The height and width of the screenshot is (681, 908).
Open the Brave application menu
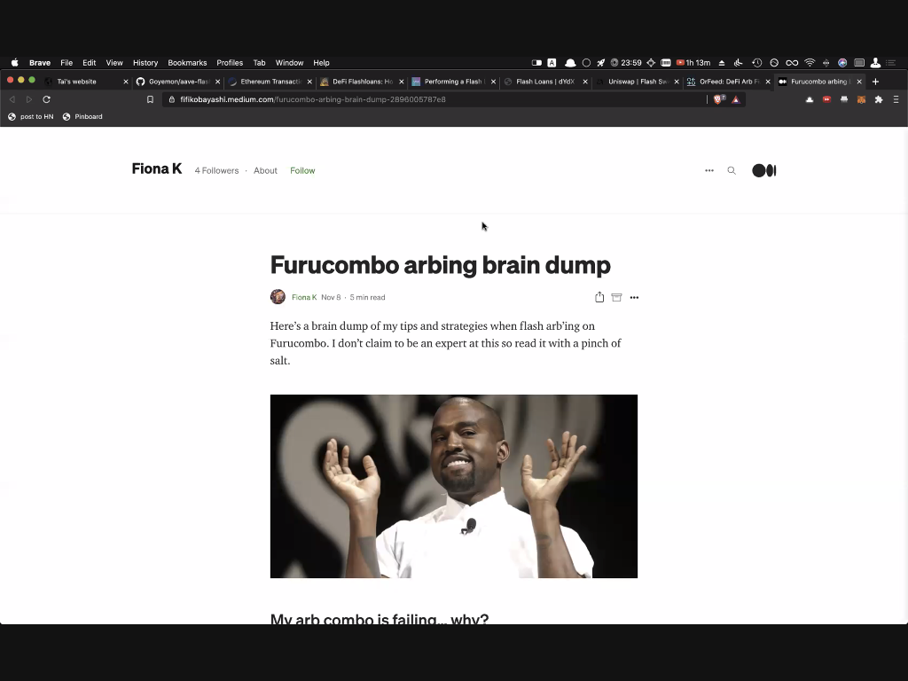[x=40, y=63]
